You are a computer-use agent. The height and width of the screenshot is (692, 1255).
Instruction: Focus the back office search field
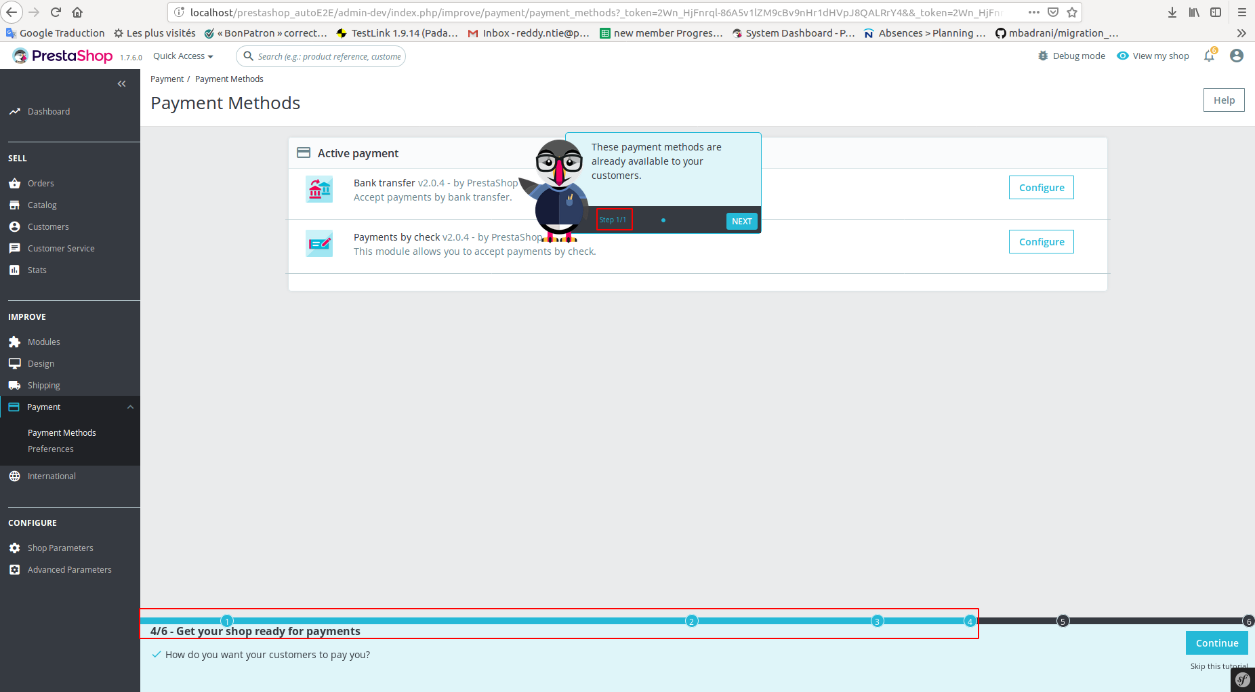(321, 56)
